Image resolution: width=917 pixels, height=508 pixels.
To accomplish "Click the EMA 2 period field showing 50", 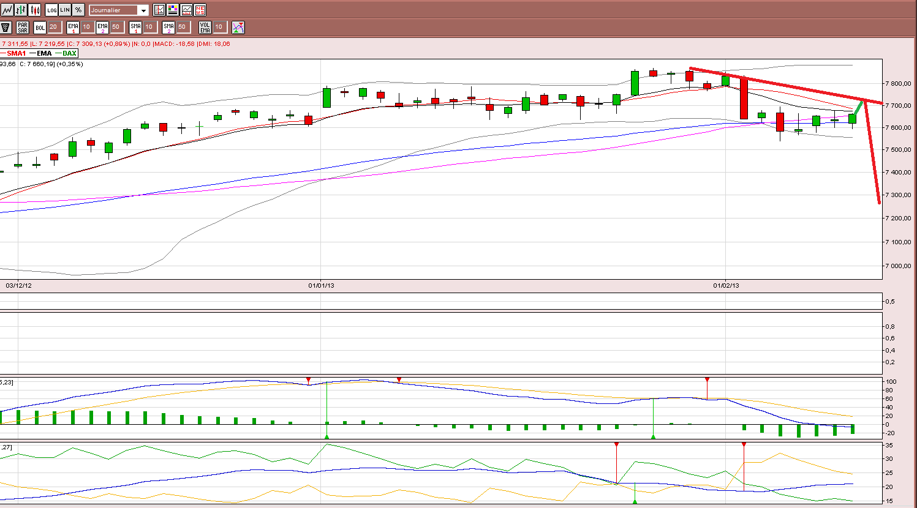I will coord(116,27).
